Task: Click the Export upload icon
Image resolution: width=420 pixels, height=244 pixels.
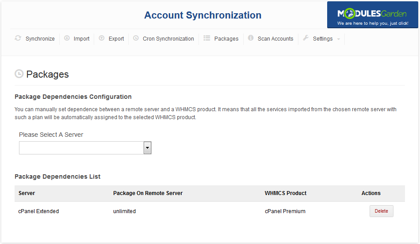Action: coord(102,38)
